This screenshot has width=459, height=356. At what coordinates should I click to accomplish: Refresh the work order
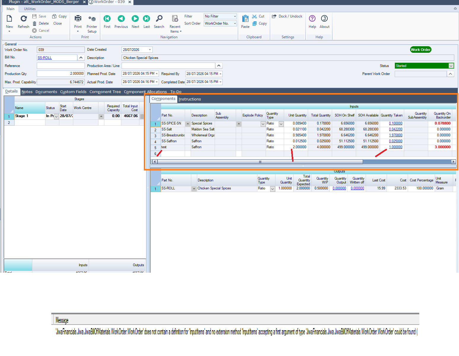[24, 19]
